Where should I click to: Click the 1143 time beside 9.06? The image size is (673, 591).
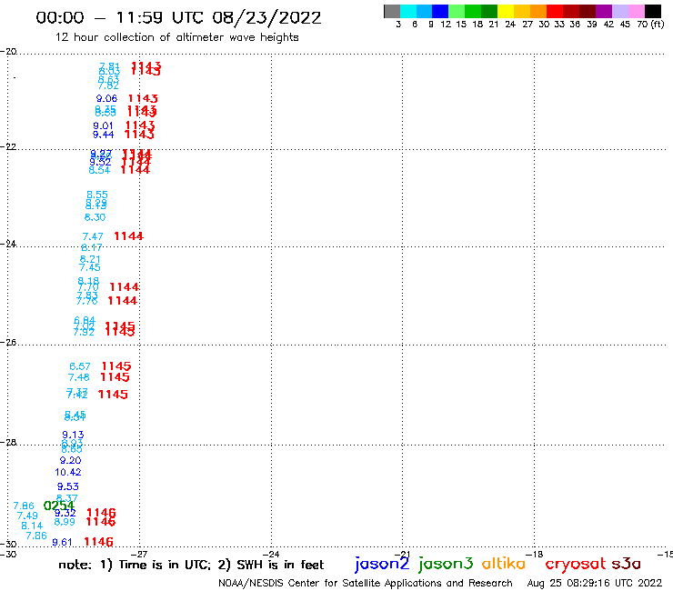pos(143,99)
